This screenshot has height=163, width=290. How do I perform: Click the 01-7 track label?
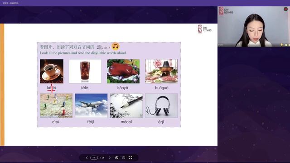107,48
